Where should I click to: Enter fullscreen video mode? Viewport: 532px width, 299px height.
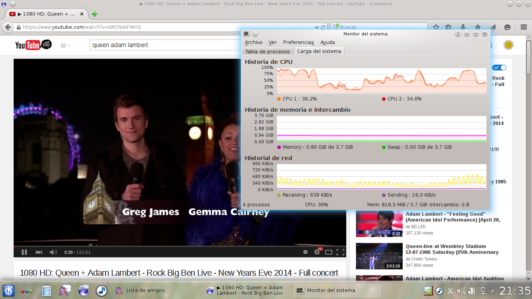[x=340, y=252]
